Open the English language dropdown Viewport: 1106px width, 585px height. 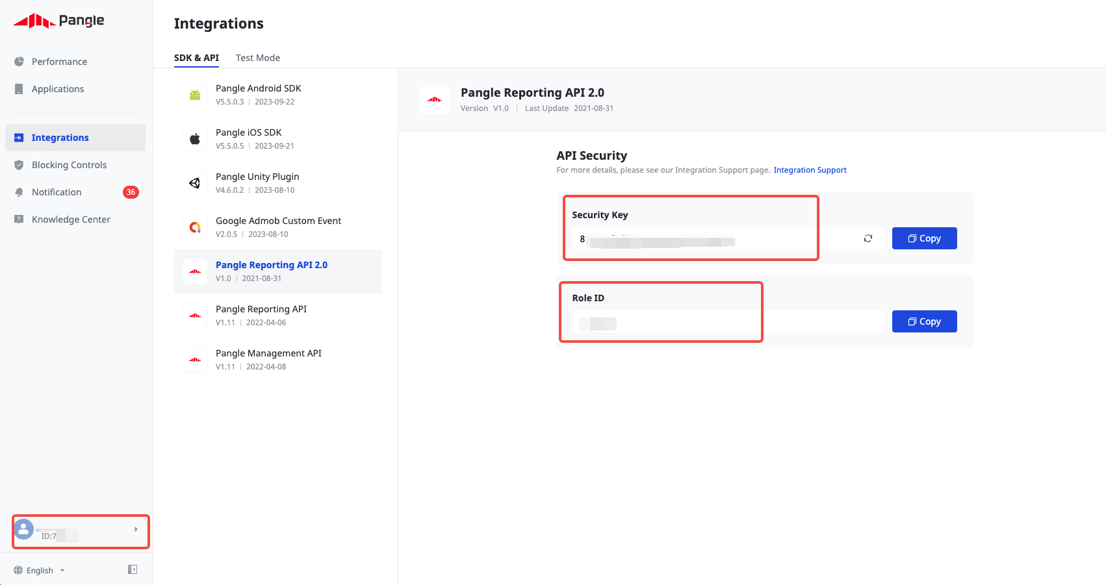coord(40,571)
